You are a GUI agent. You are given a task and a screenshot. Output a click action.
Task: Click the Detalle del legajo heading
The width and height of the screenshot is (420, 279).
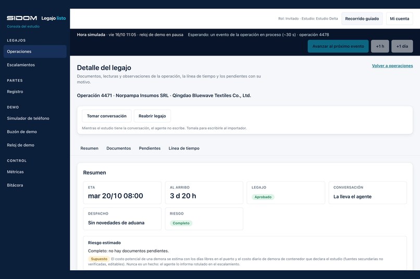[104, 68]
